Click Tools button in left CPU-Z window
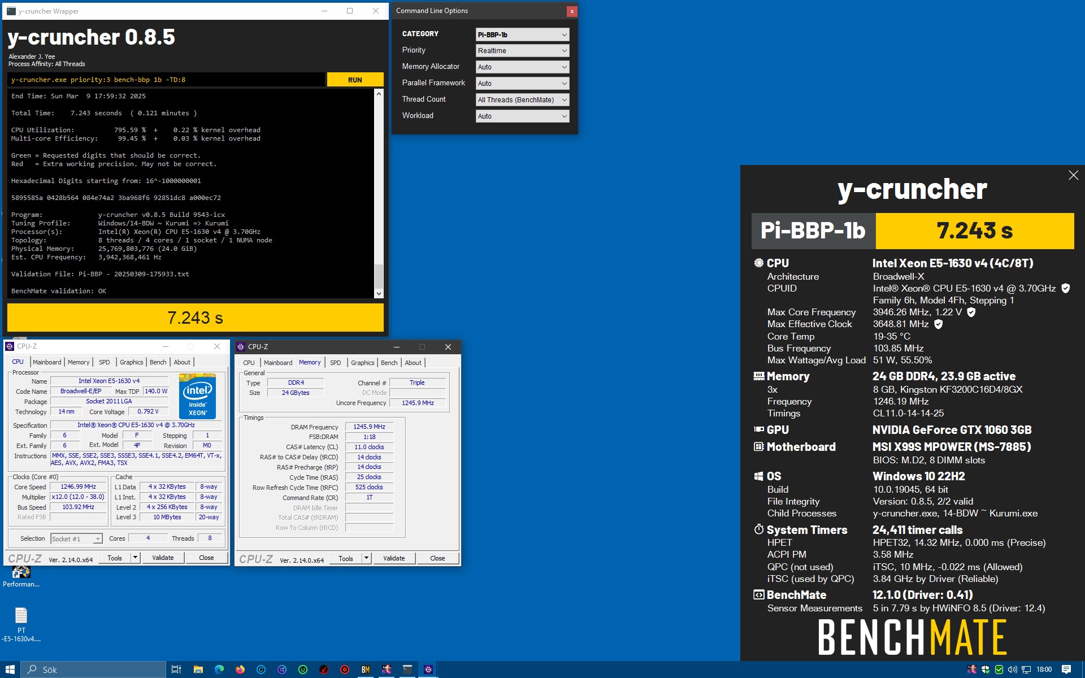Image resolution: width=1085 pixels, height=678 pixels. (x=115, y=558)
